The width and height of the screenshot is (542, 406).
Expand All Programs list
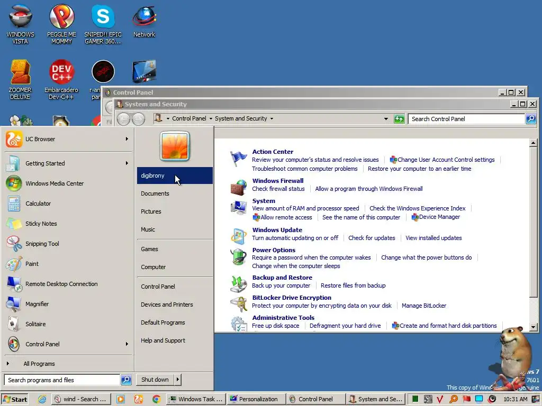[x=39, y=364]
